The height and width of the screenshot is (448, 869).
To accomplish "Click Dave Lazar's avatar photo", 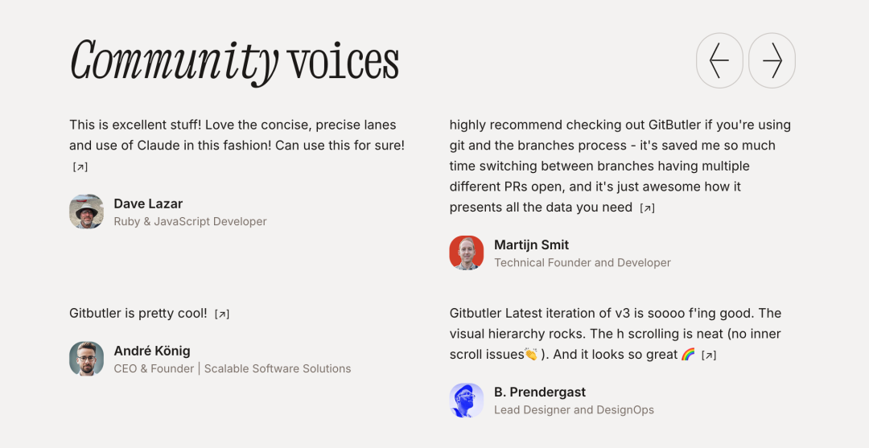I will point(87,212).
